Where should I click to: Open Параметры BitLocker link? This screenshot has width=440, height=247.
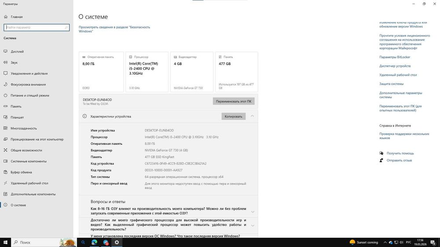coord(395,57)
